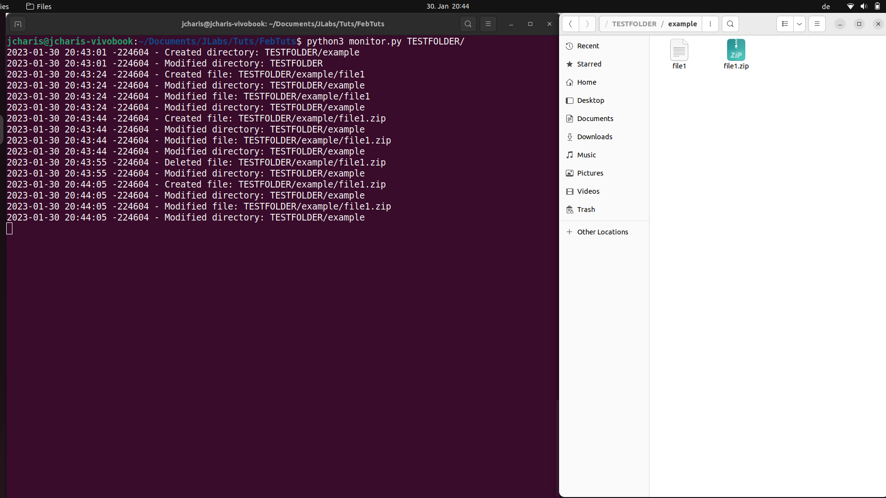Show Starred files in sidebar

point(589,64)
